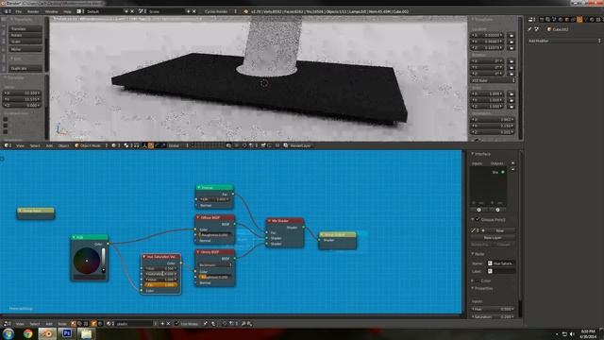604x340 pixels.
Task: Select the compositing node tree type icon
Action: tap(79, 323)
